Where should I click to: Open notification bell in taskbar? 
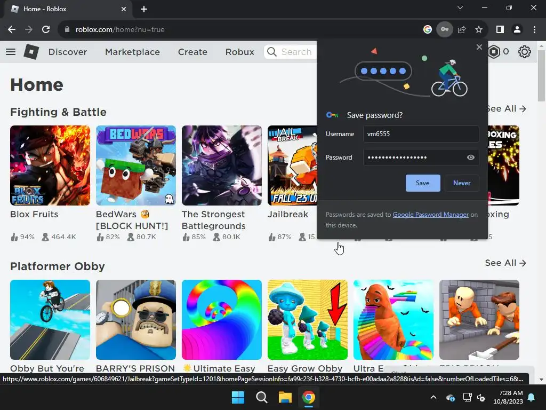click(532, 397)
